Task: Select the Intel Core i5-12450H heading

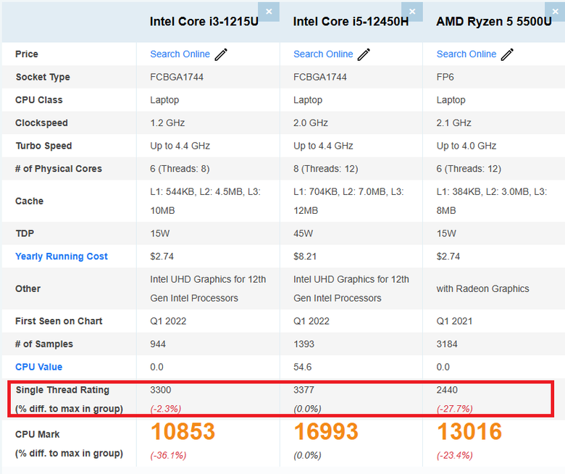Action: (x=351, y=22)
